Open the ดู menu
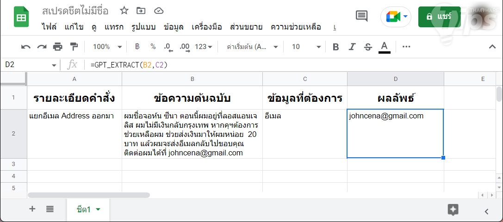 pyautogui.click(x=94, y=27)
